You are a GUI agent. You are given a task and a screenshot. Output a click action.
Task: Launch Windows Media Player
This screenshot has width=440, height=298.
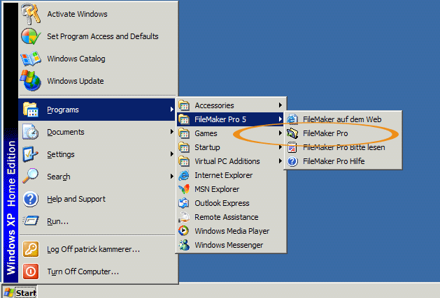tap(232, 231)
